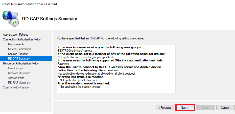
Task: Open the Resource Authorization Policy step
Action: tap(21, 63)
